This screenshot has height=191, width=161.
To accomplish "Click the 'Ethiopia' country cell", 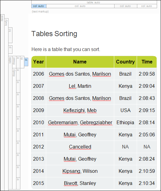I will 125,123.
